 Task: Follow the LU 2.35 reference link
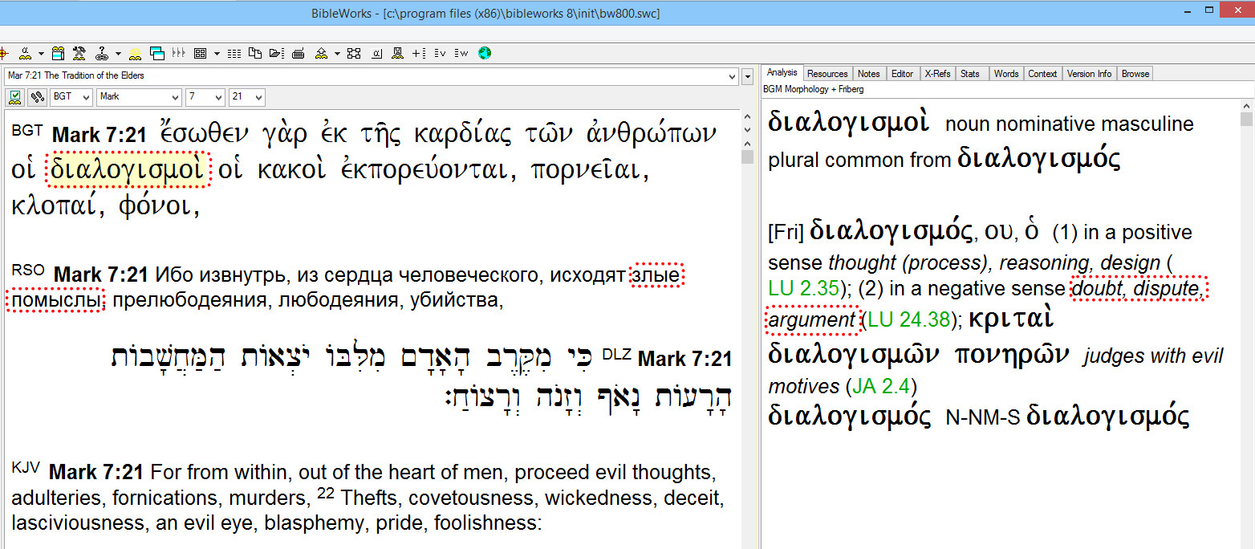tap(804, 288)
